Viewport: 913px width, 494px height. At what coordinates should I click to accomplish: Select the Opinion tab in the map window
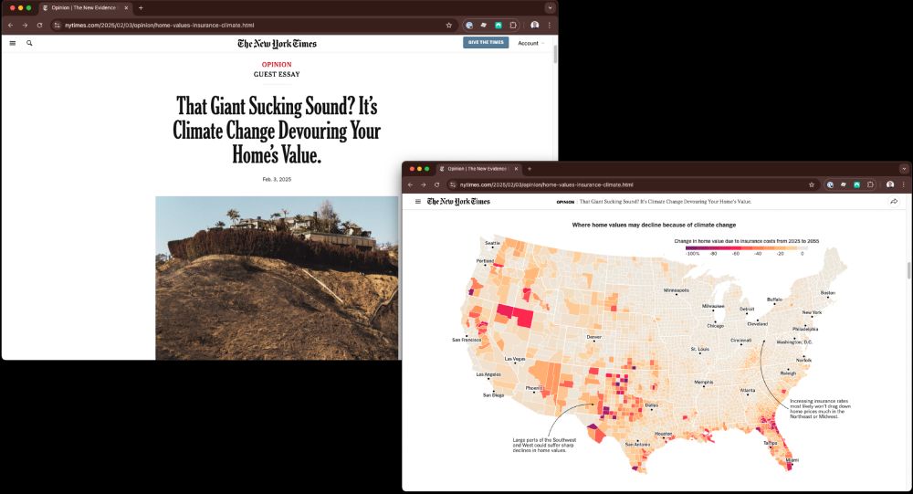tap(478, 169)
